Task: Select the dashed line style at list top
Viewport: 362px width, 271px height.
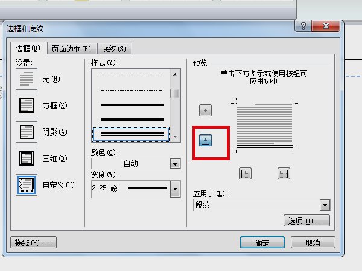Action: (132, 76)
